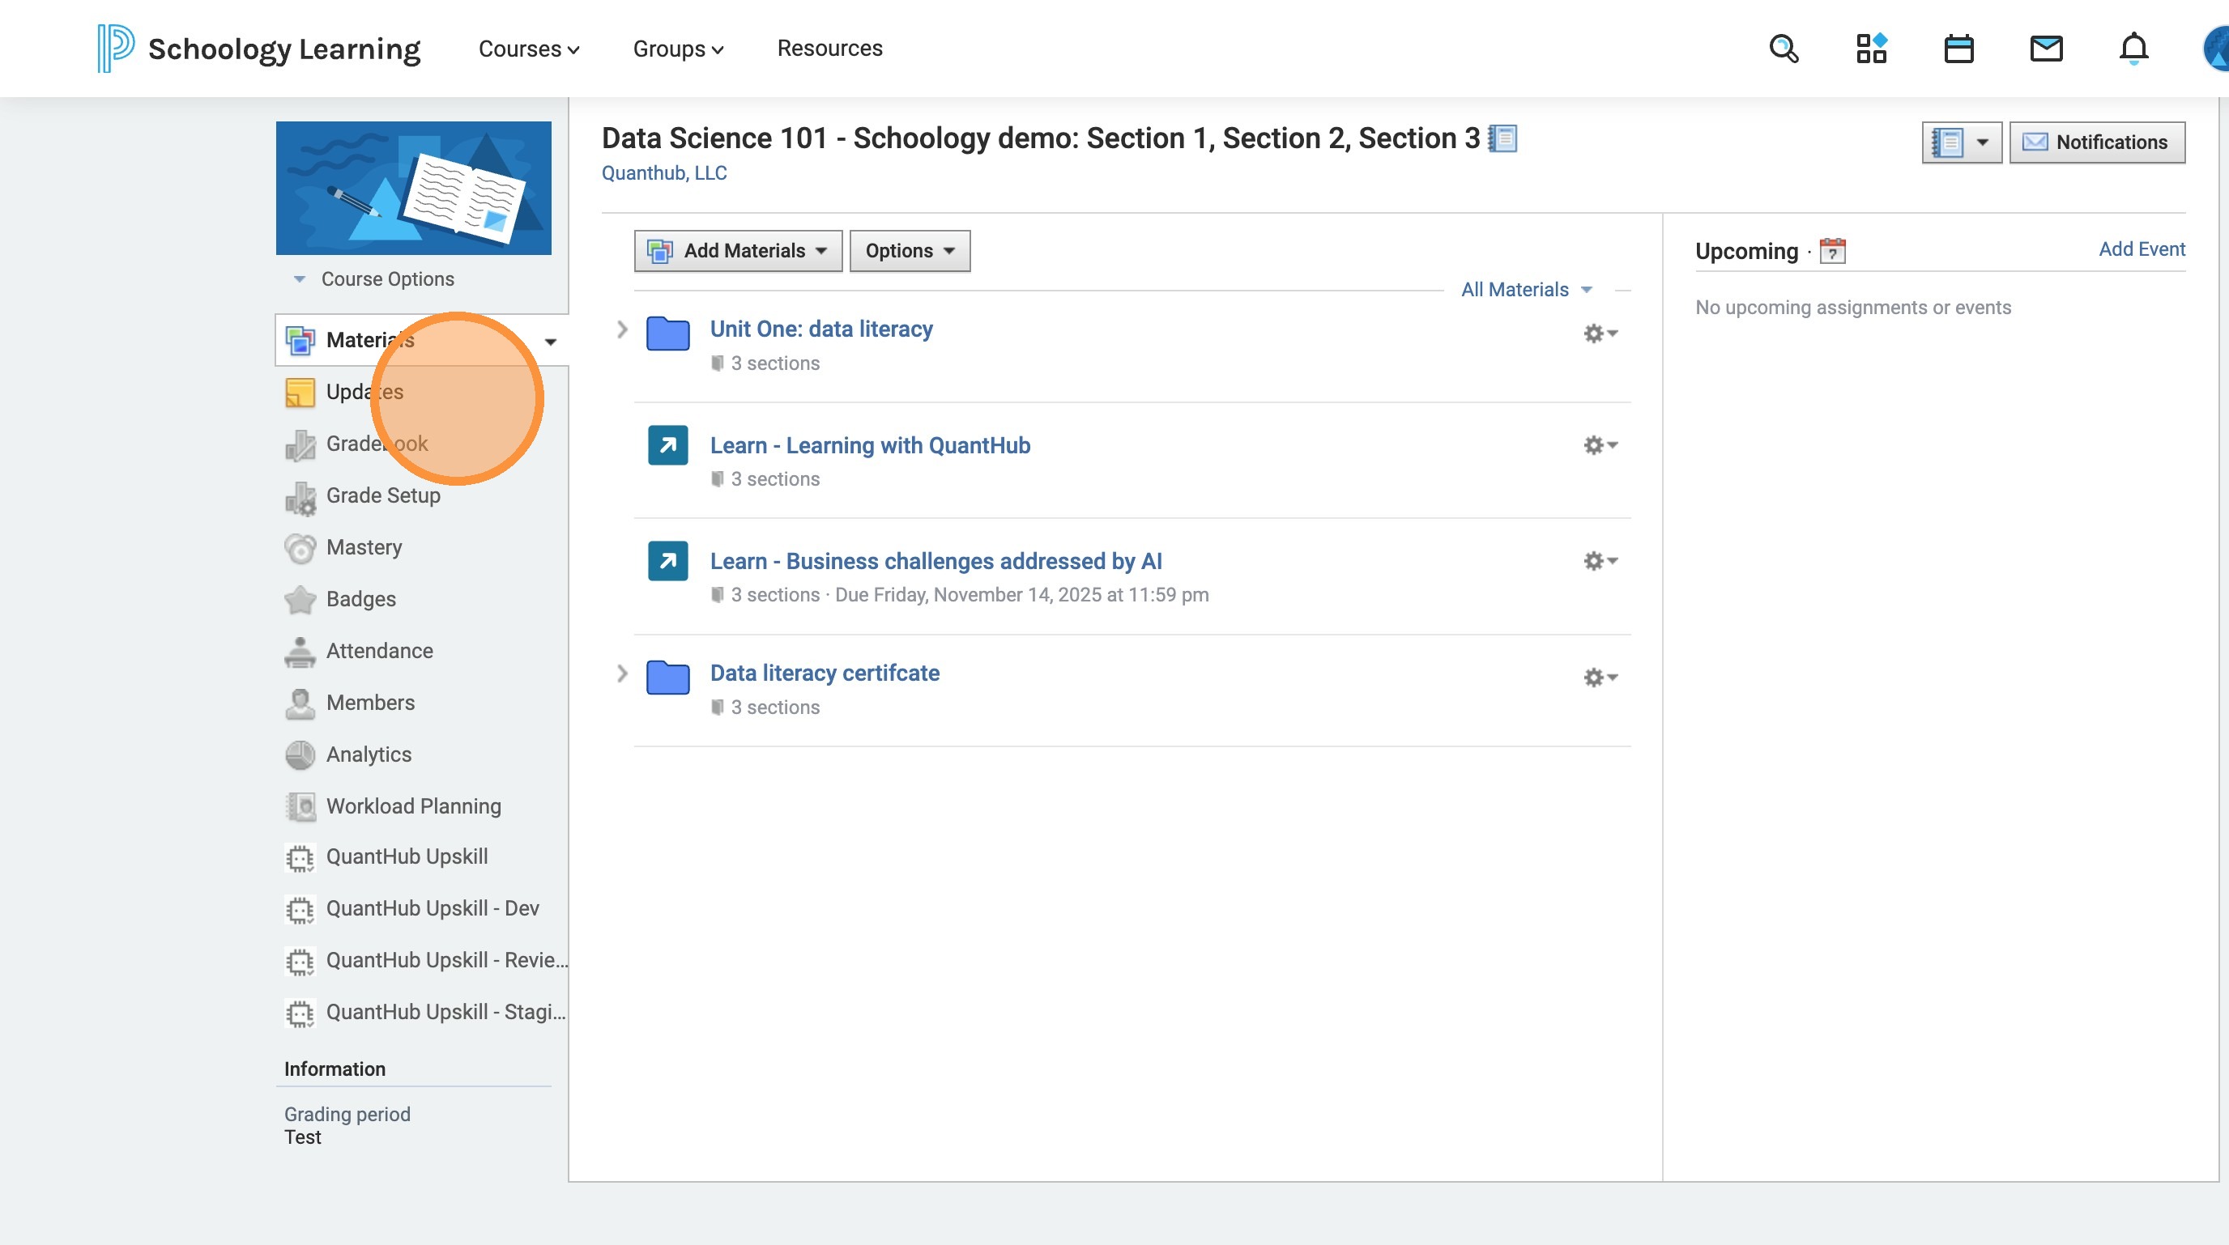
Task: Expand the Data literacy certifcate folder
Action: (621, 673)
